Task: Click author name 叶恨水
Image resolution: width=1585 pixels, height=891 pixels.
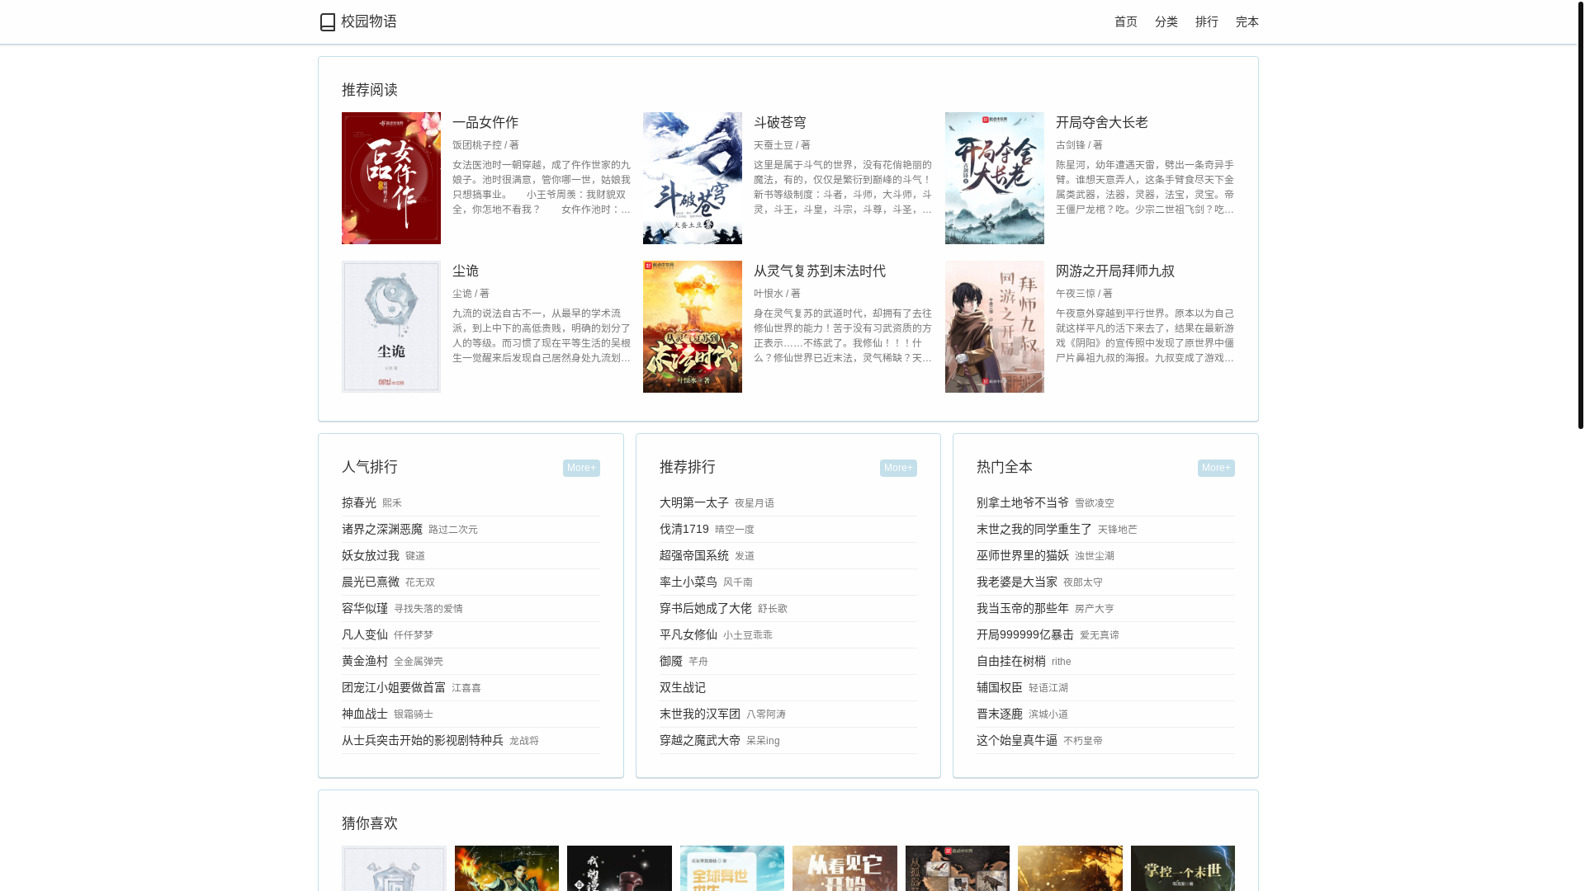Action: [769, 294]
